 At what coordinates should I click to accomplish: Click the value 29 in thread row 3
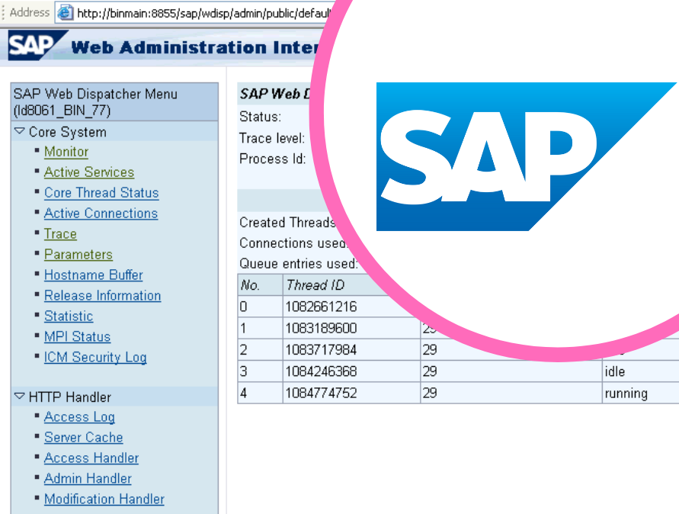[x=430, y=371]
